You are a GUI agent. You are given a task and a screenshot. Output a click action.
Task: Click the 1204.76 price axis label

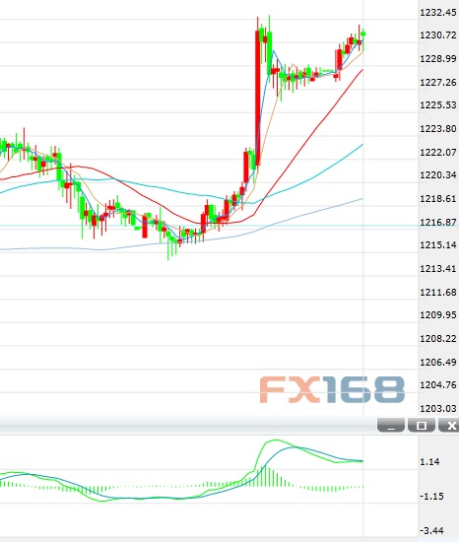(x=438, y=384)
